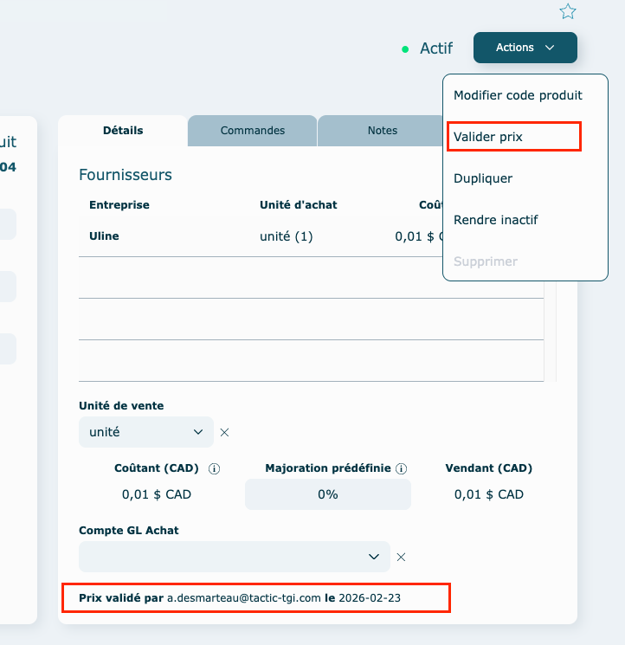Viewport: 625px width, 645px height.
Task: Choose Rendre inactif menu option
Action: [x=495, y=220]
